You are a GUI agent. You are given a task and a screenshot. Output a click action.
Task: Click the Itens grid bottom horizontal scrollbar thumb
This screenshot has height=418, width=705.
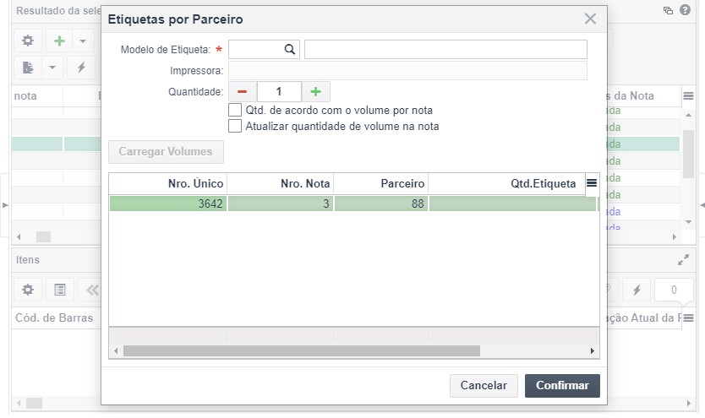(x=34, y=403)
